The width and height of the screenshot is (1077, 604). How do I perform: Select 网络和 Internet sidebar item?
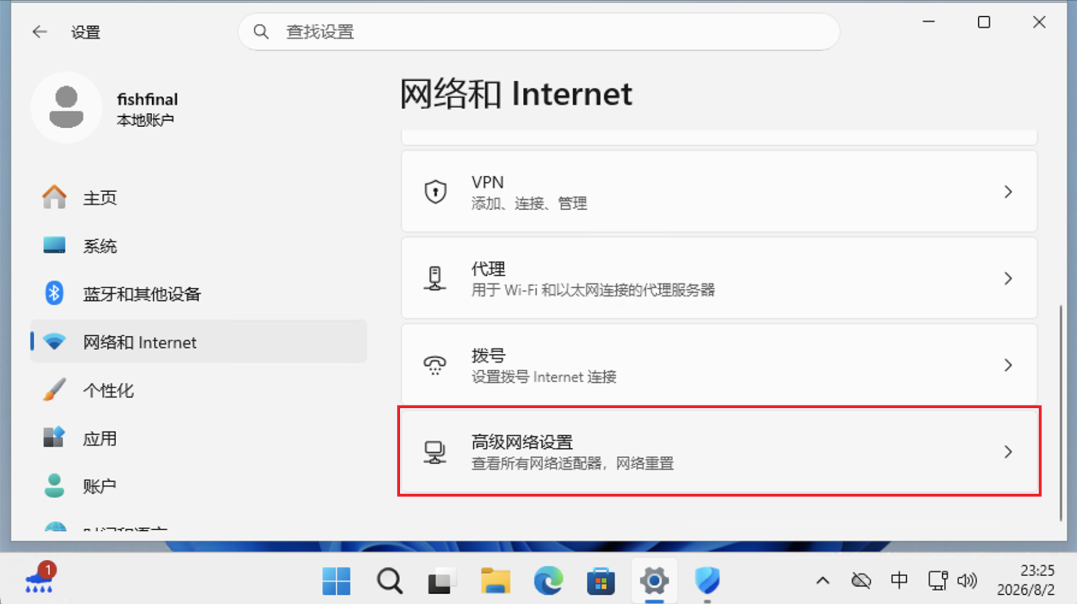pos(199,342)
